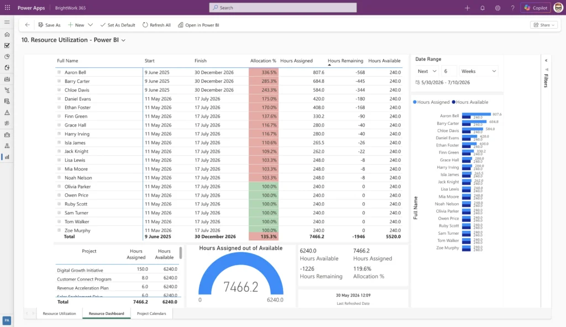Click Refresh All button
This screenshot has width=566, height=327.
tap(156, 25)
